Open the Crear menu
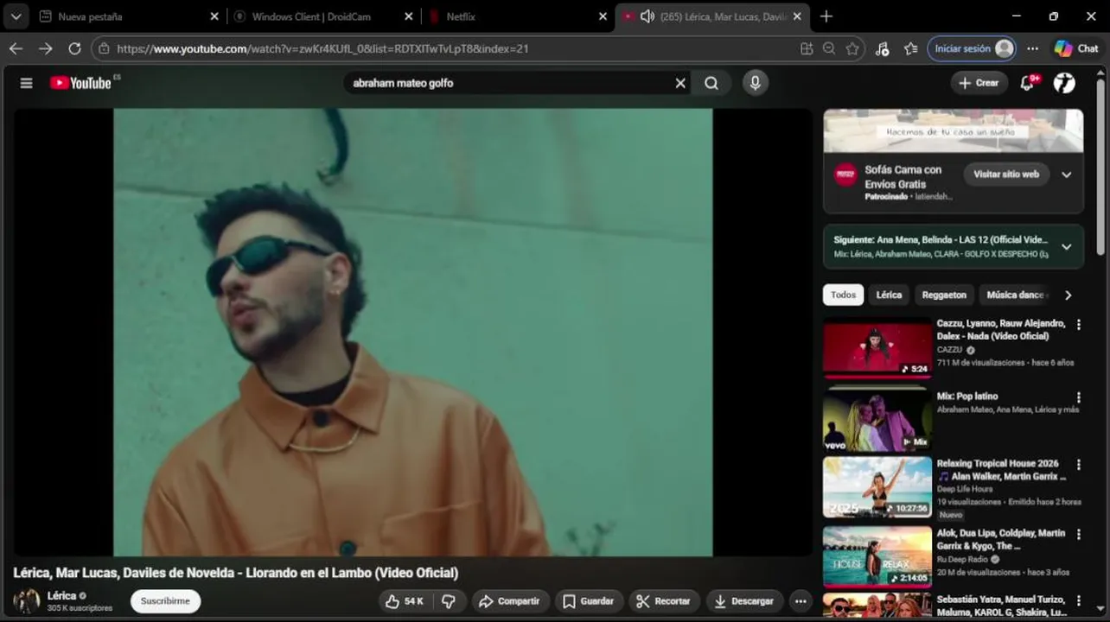Image resolution: width=1110 pixels, height=622 pixels. click(979, 83)
